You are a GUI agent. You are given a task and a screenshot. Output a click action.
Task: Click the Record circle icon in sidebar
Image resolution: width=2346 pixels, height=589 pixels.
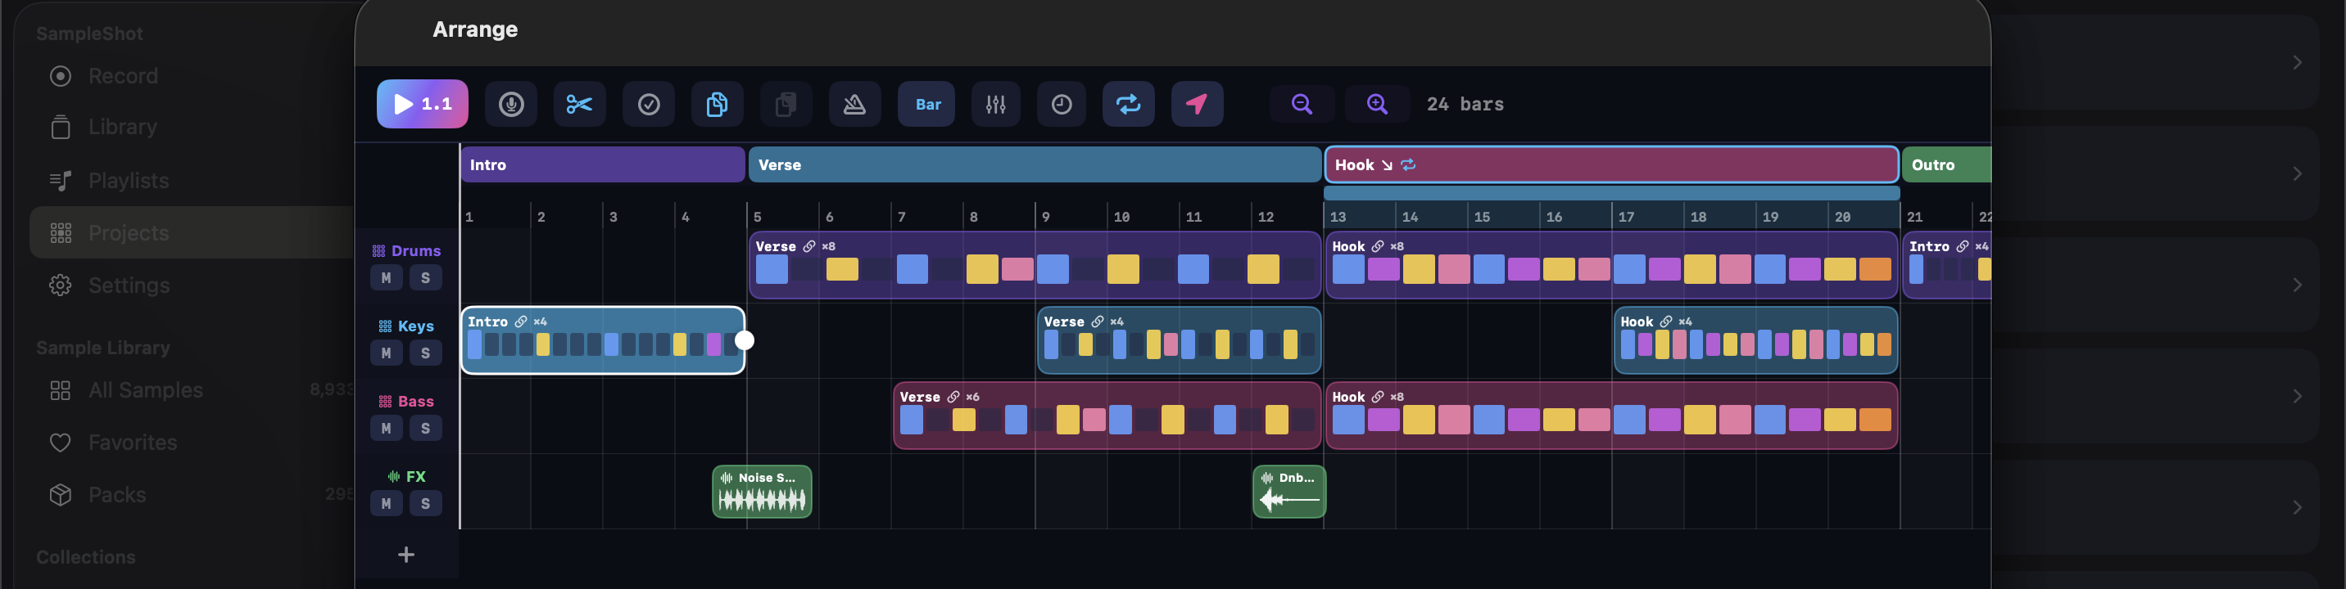(60, 76)
